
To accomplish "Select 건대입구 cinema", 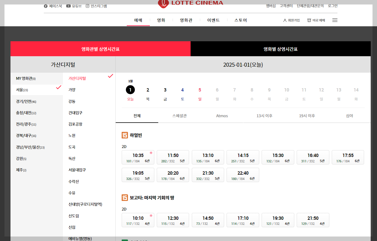I will coord(75,113).
